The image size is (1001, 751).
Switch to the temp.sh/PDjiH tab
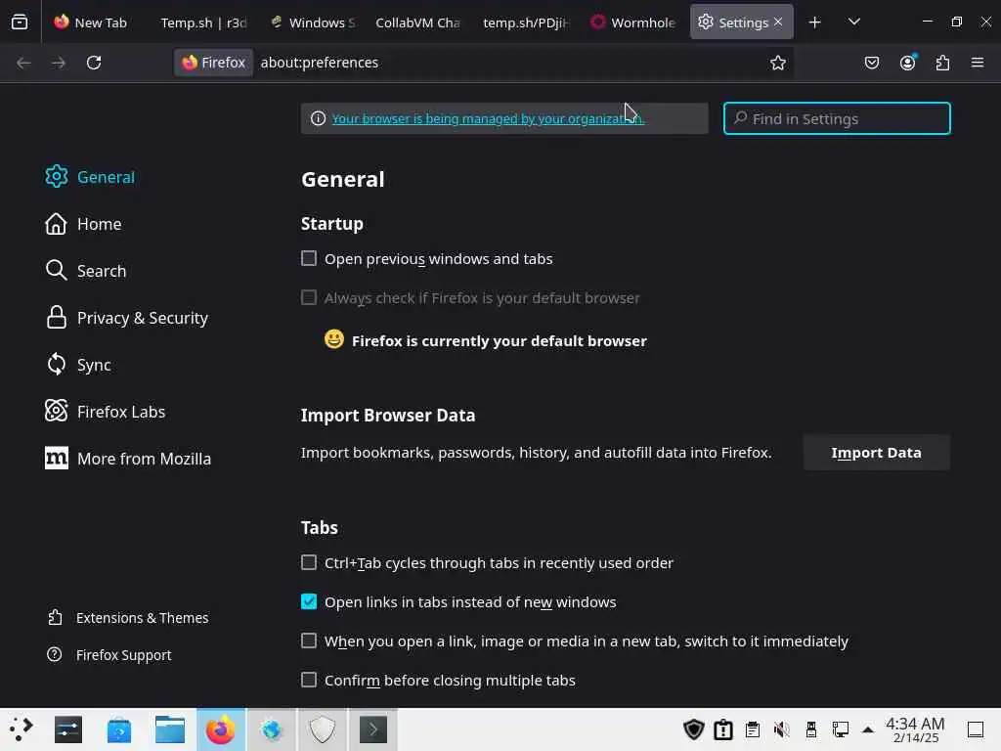click(x=525, y=22)
